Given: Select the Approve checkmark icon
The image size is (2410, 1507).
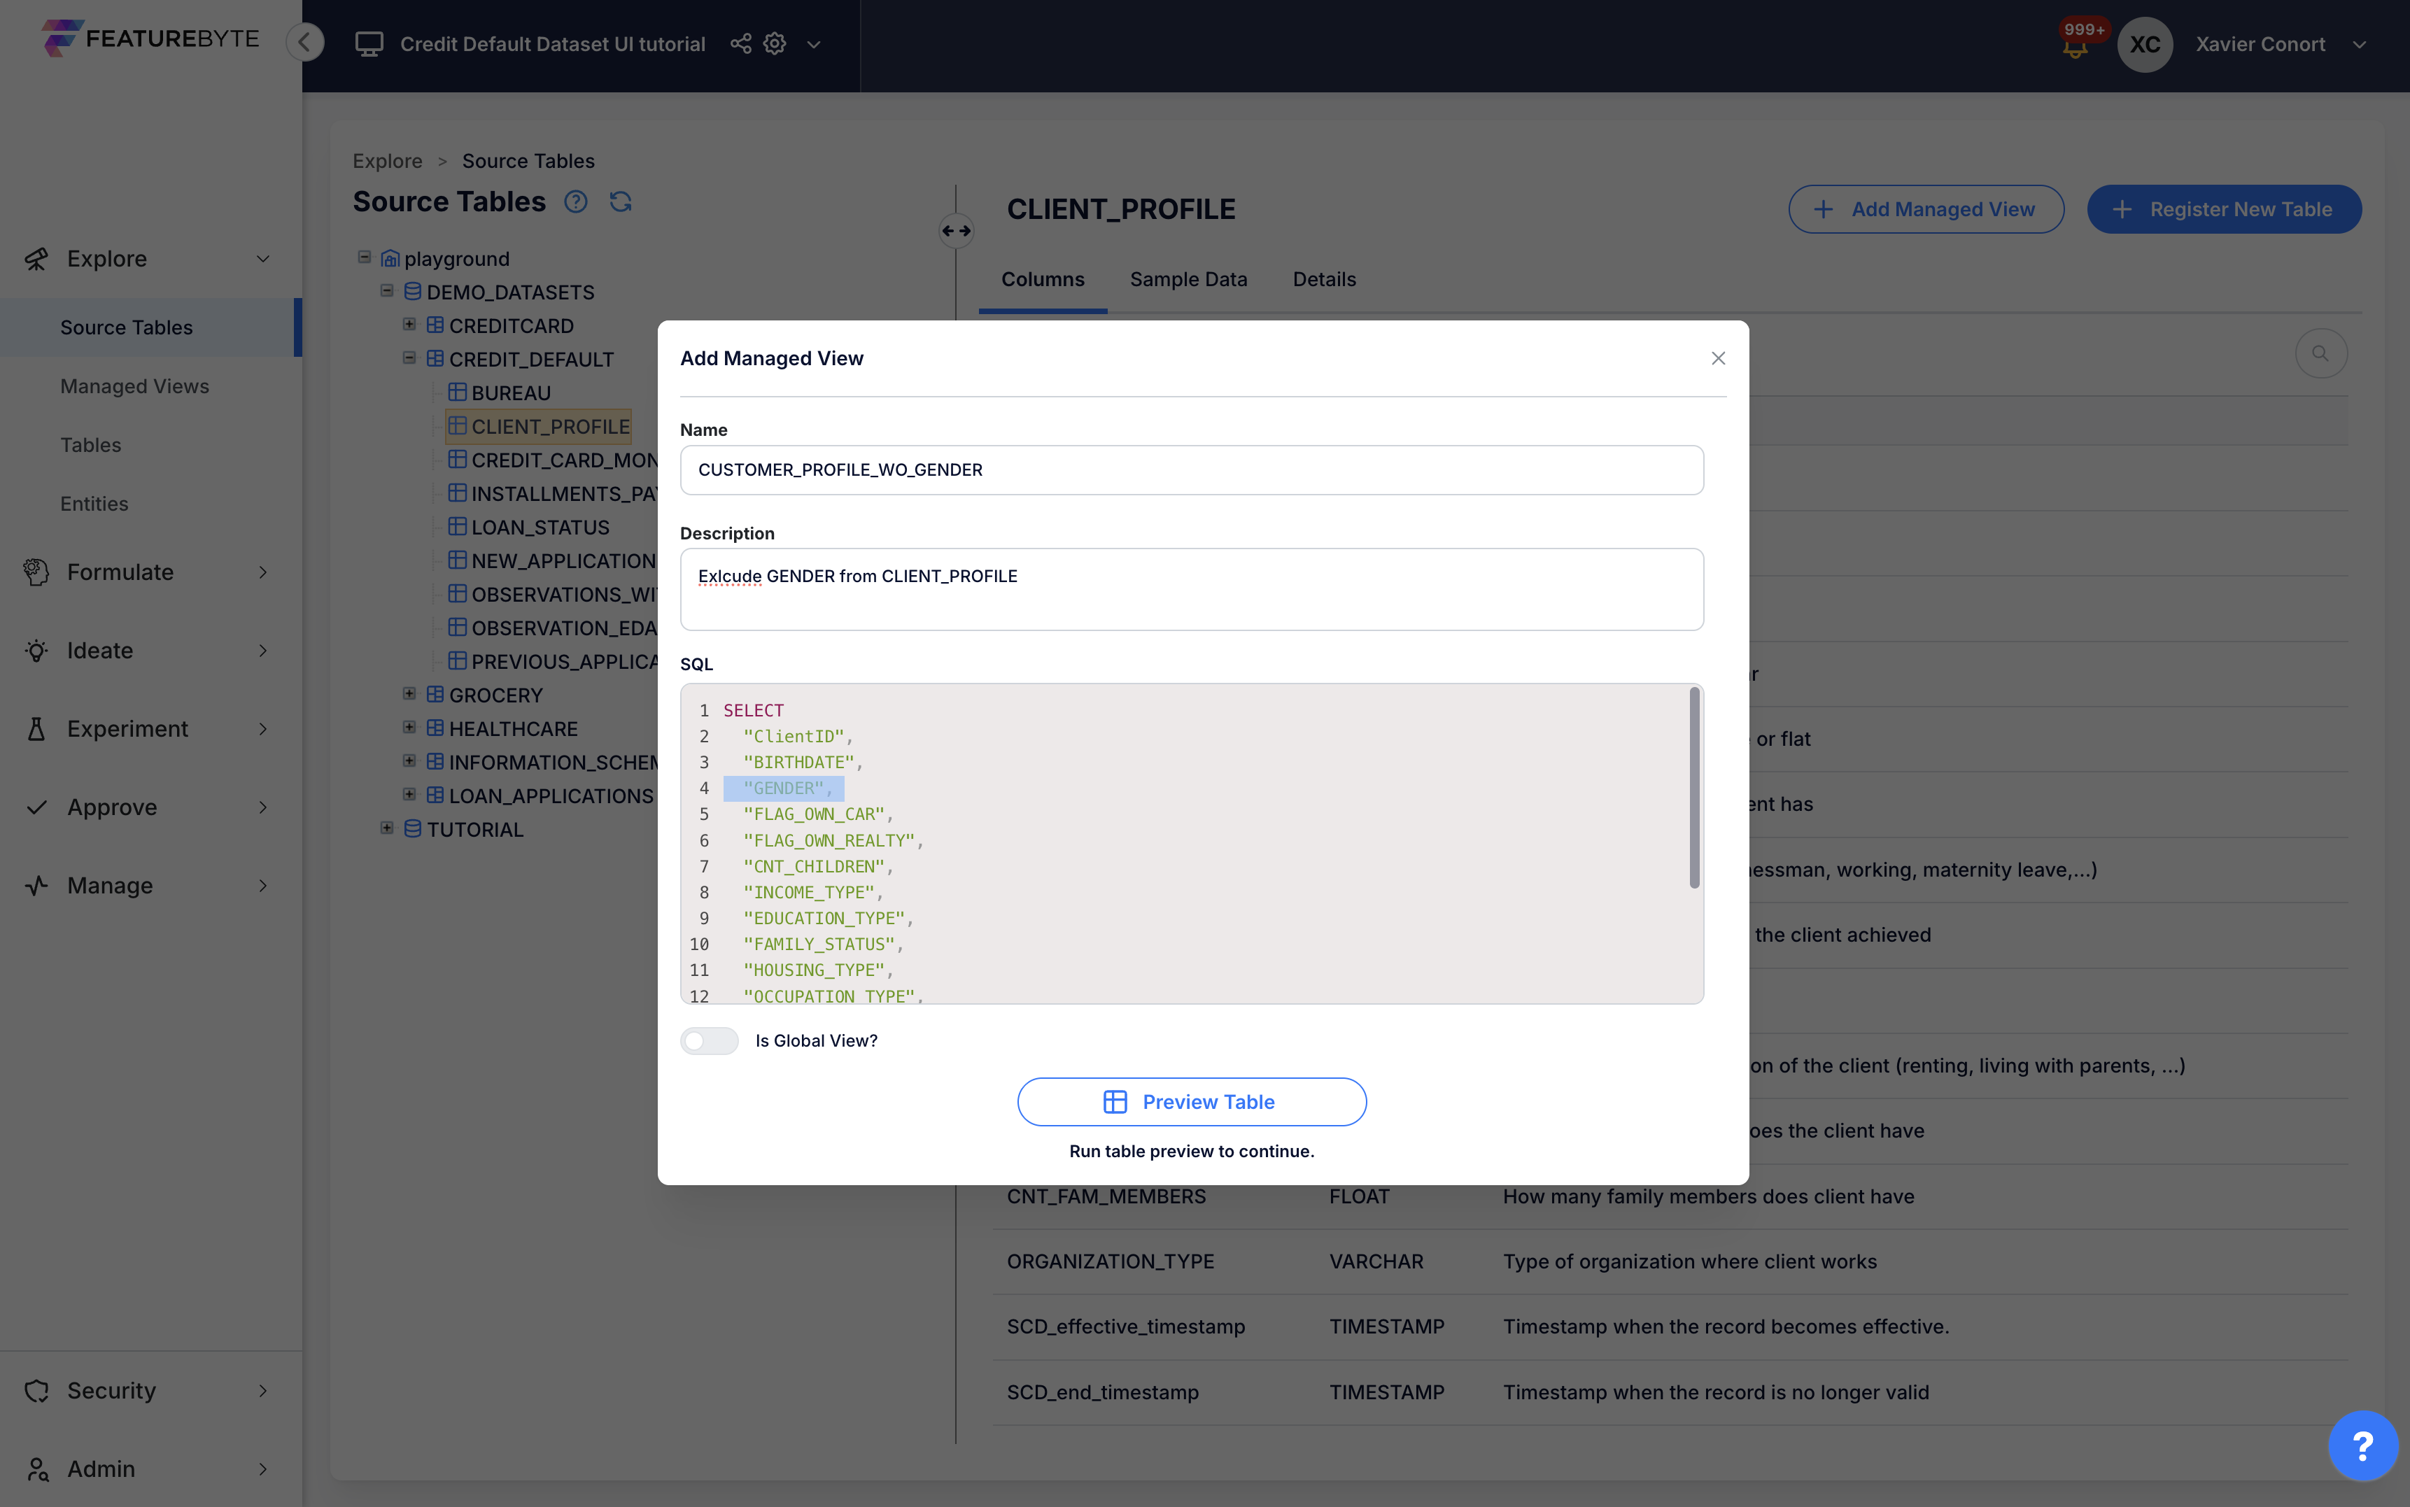Looking at the screenshot, I should click(36, 807).
